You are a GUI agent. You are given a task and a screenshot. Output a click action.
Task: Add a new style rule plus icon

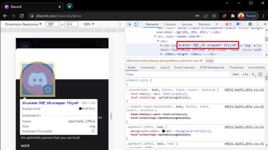[x=253, y=74]
